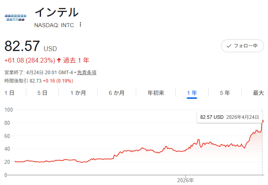Click the red up-arrow gain indicator
Viewport: 268px width, 185px height.
coord(59,61)
